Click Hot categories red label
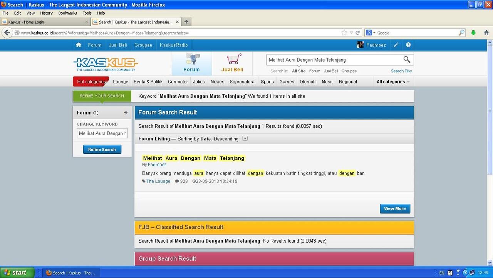This screenshot has height=278, width=493. 91,82
